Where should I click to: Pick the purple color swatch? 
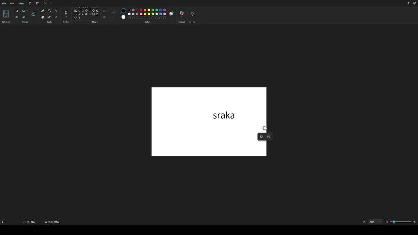pyautogui.click(x=165, y=10)
